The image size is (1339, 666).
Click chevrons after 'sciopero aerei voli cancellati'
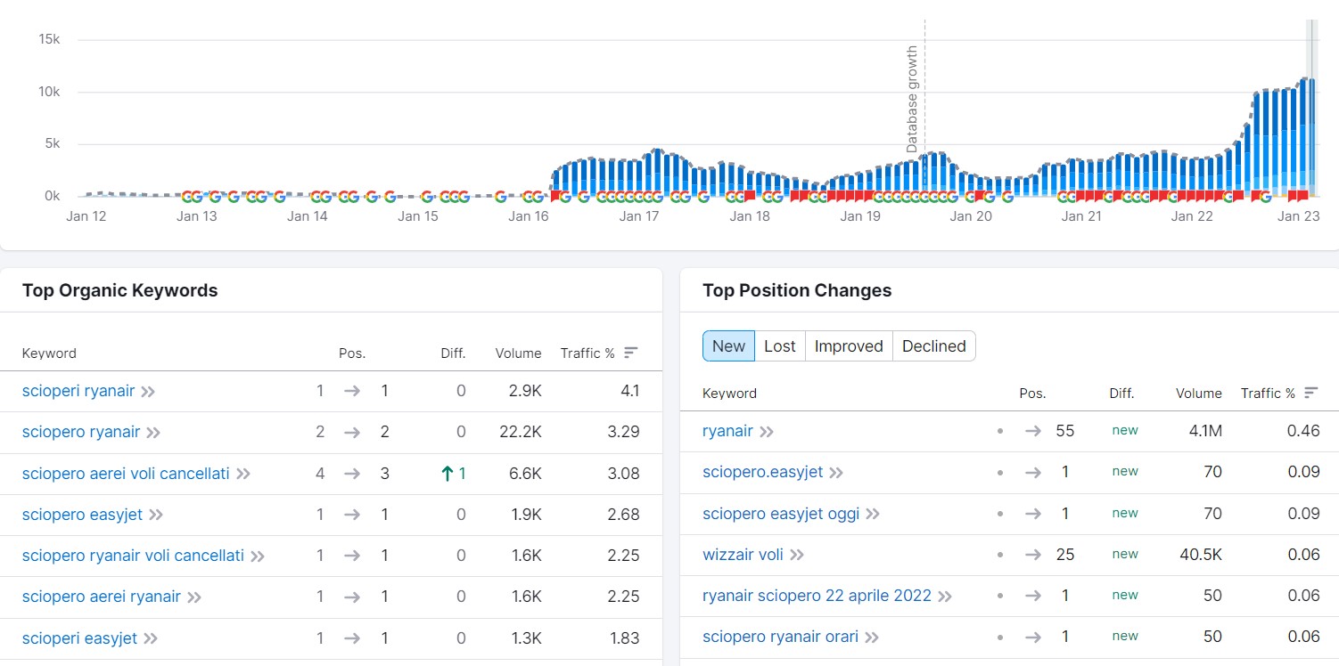(242, 474)
